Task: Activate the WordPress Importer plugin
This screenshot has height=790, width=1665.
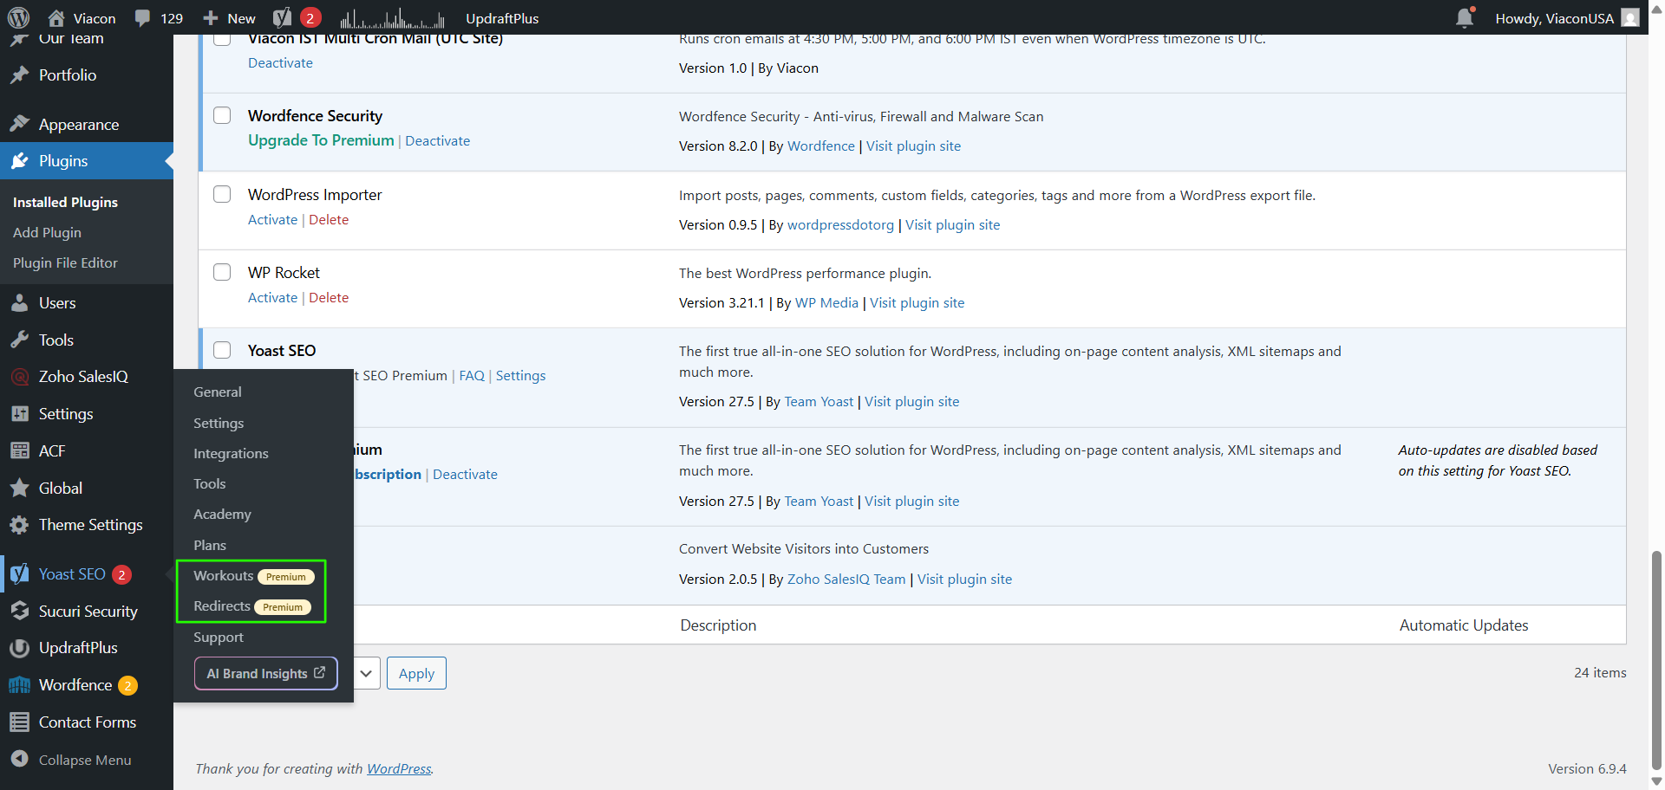Action: coord(272,219)
